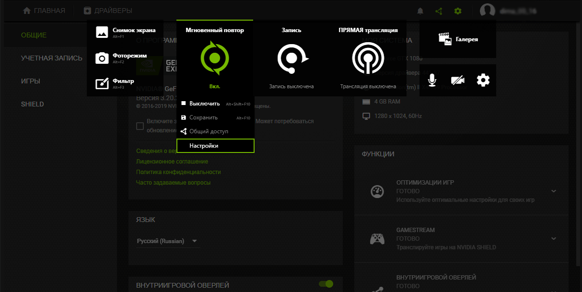Select ИГРЫ in the sidebar

pos(31,81)
